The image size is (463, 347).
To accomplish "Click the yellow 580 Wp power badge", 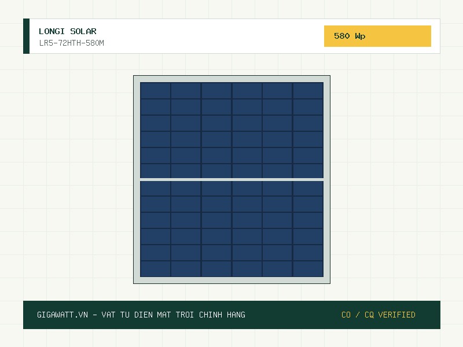I will (377, 36).
